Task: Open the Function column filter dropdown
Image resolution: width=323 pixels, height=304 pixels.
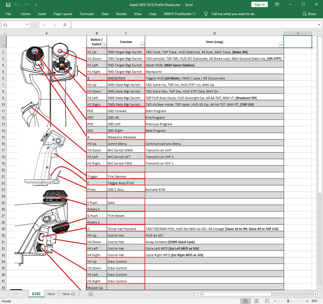Action: (142, 45)
